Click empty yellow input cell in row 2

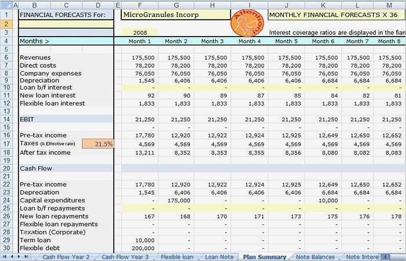coord(66,24)
